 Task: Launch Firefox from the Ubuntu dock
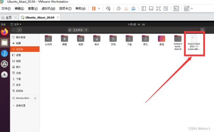4,32
